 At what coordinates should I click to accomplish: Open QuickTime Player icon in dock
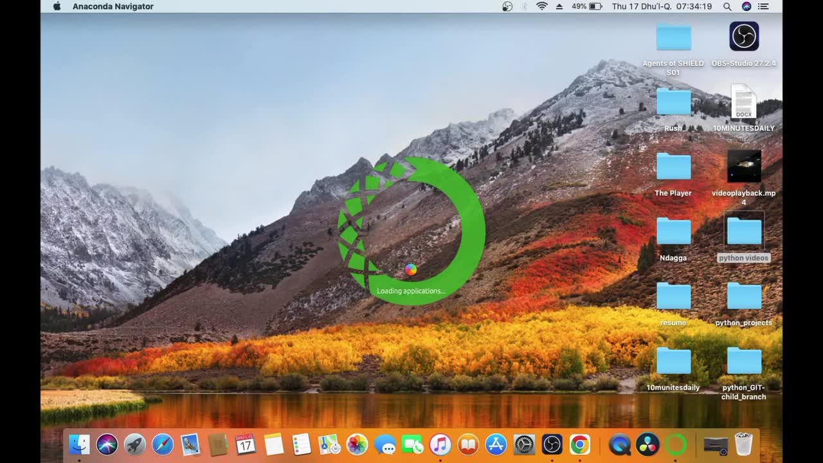(x=620, y=444)
